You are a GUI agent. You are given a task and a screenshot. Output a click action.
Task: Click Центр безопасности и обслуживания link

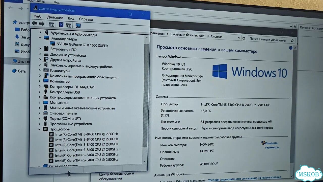click(x=116, y=176)
